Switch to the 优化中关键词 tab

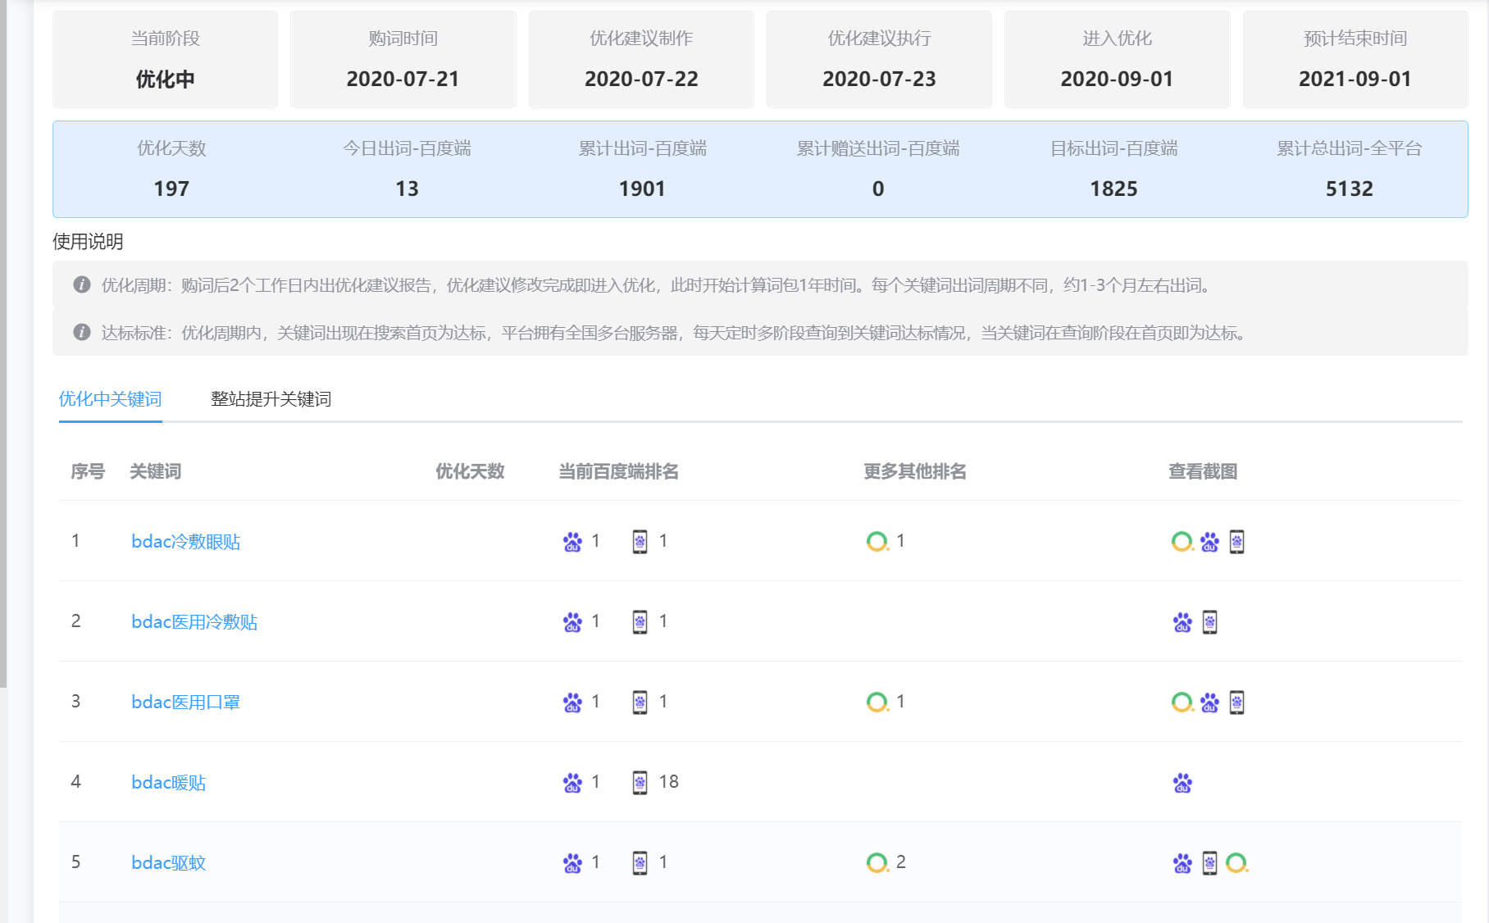(110, 399)
